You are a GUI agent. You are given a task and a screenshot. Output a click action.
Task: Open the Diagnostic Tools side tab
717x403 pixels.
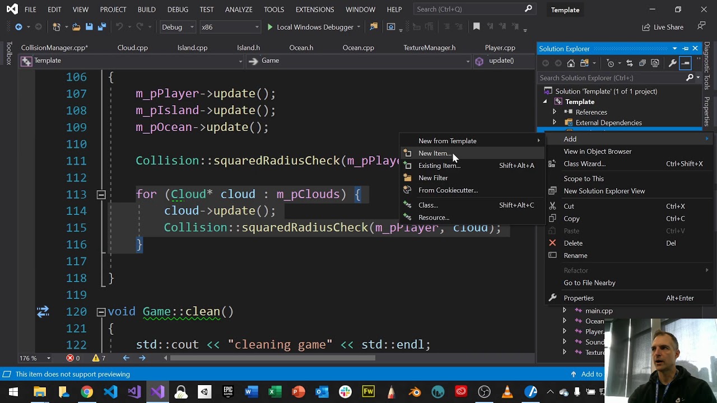[707, 65]
